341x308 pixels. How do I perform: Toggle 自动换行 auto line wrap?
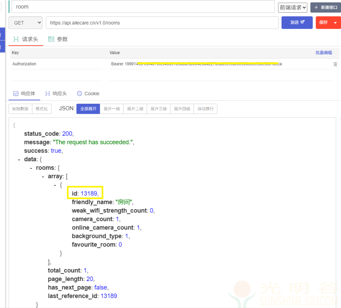(205, 109)
